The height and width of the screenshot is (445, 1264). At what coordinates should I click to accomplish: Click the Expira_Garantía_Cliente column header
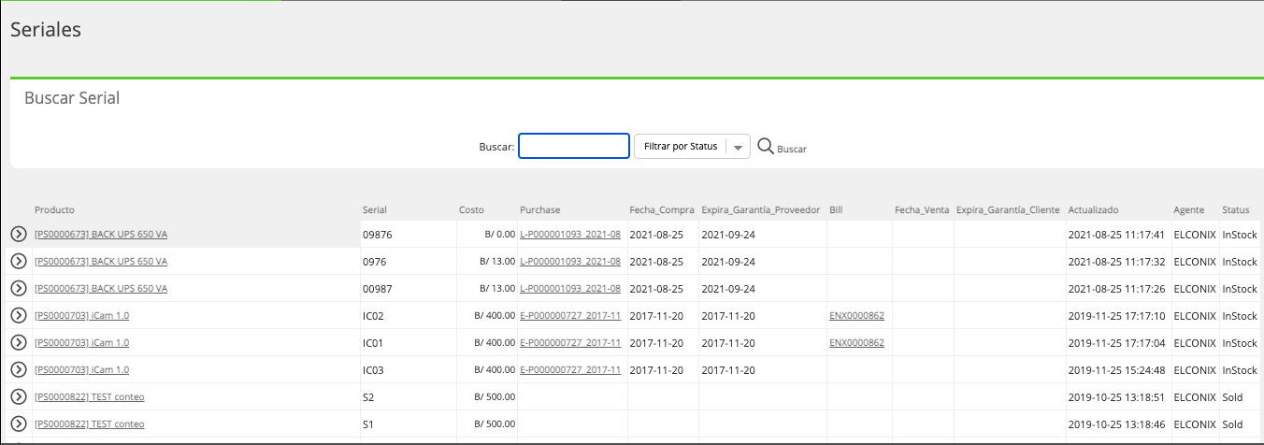point(1008,210)
